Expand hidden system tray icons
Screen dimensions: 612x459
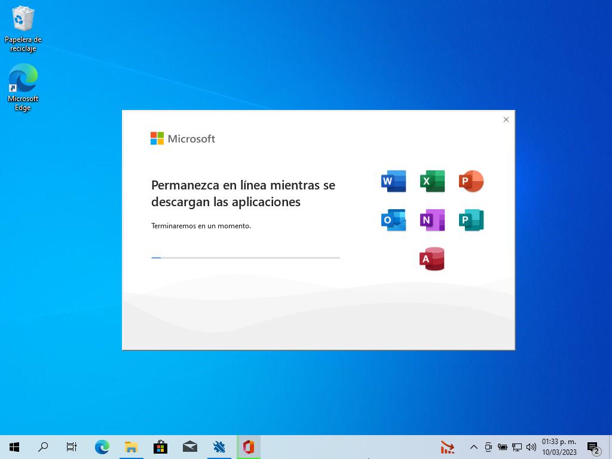click(x=474, y=447)
